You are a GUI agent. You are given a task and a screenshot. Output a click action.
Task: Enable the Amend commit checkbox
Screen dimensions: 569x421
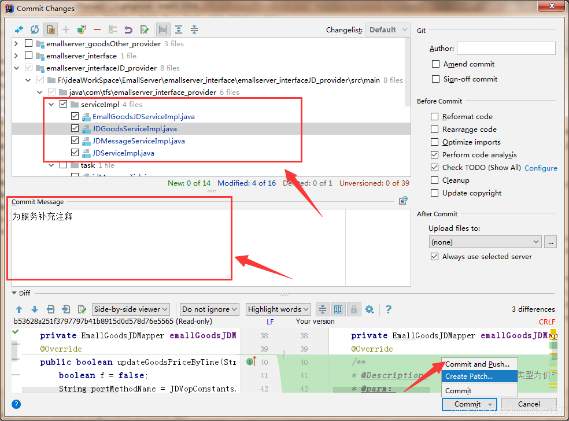(436, 64)
